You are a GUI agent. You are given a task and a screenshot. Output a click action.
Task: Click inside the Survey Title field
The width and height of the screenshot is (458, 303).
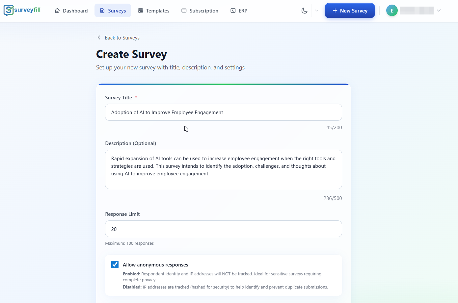[x=223, y=112]
